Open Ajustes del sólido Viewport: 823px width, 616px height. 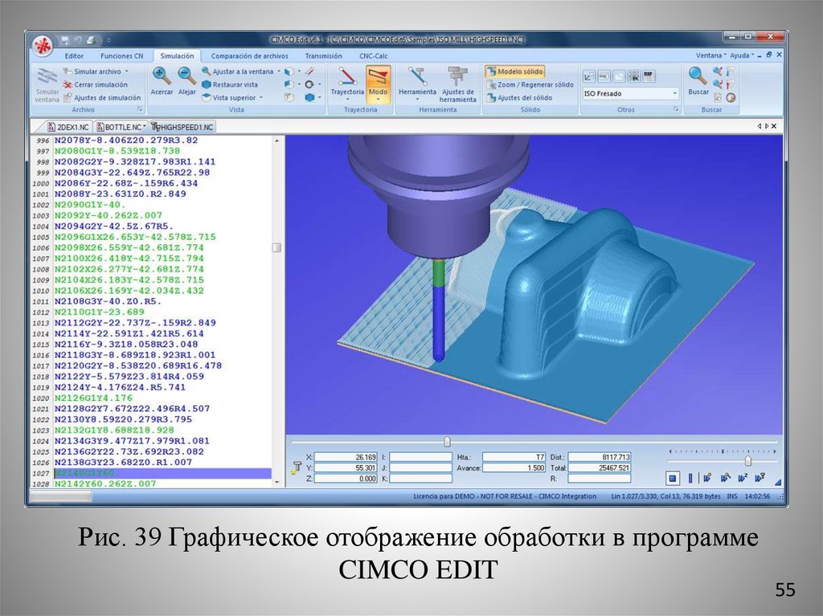point(519,98)
